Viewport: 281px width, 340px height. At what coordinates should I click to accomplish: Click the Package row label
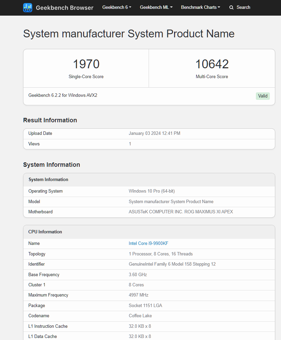click(37, 305)
